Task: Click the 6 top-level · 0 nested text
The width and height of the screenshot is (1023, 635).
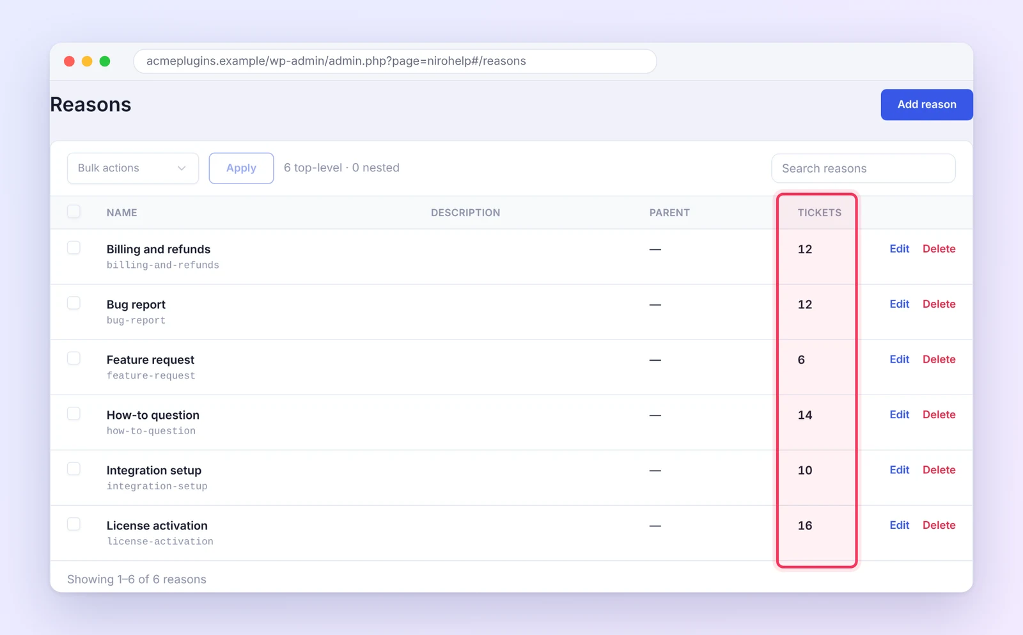Action: tap(341, 168)
